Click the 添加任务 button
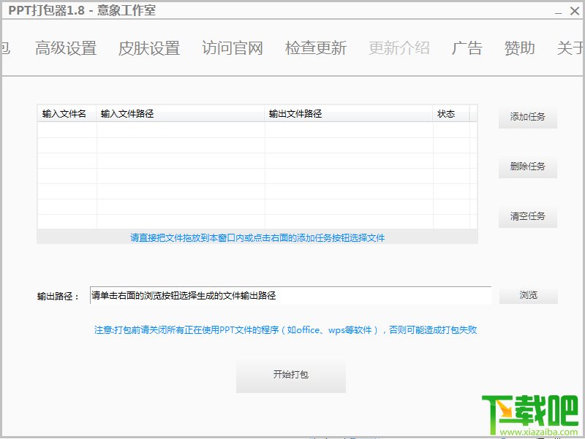This screenshot has width=585, height=439. point(527,118)
